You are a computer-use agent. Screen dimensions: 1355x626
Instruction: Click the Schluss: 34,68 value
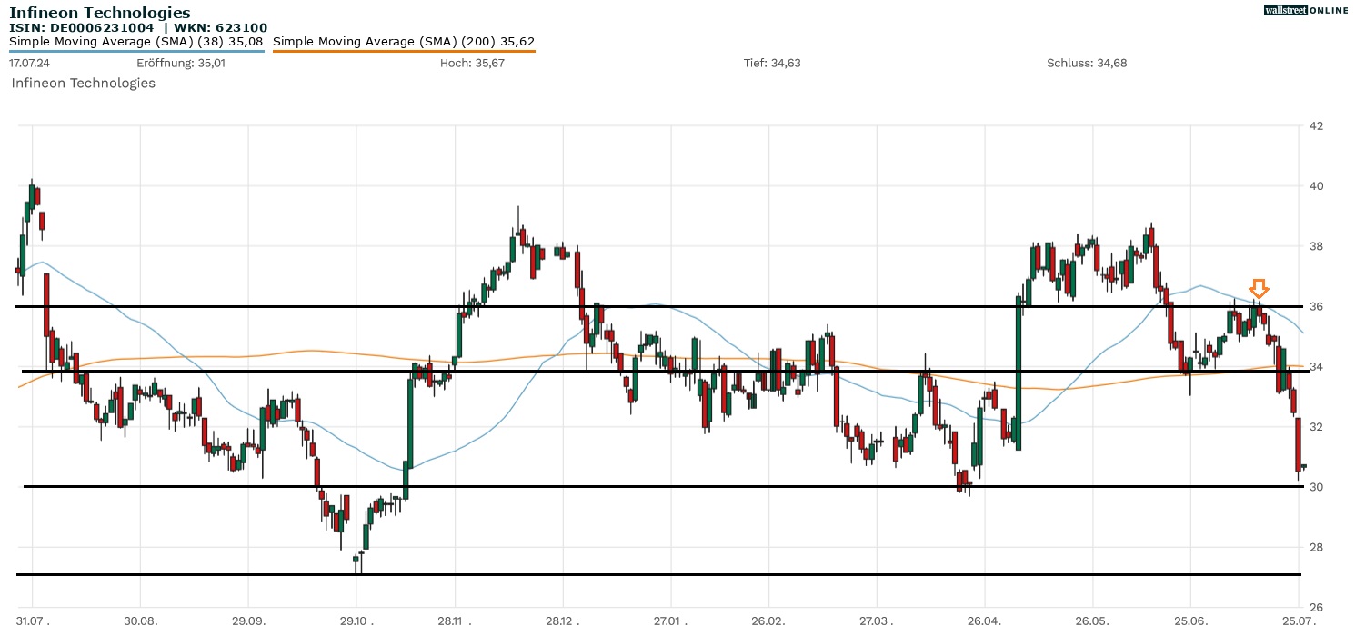(x=1085, y=64)
